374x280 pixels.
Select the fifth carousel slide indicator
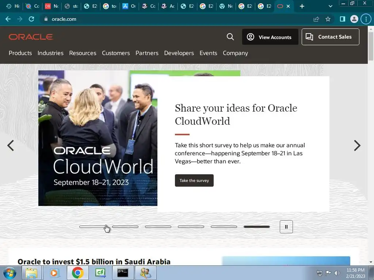pos(224,227)
